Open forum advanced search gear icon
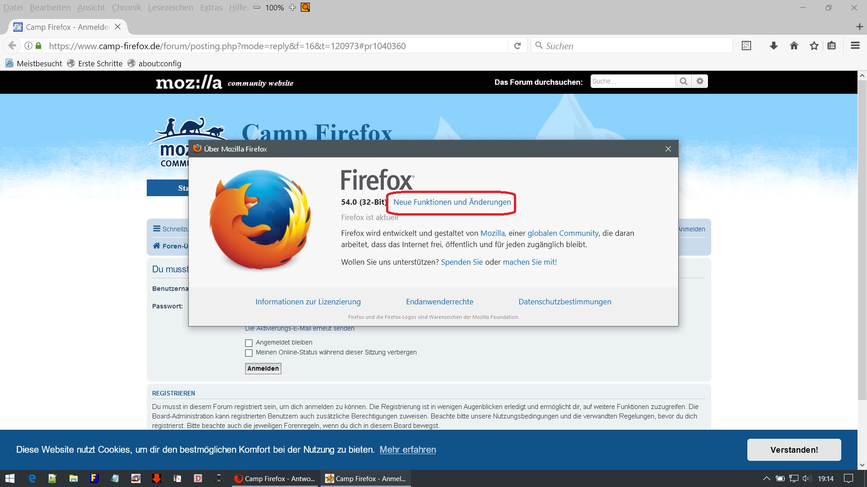Viewport: 867px width, 487px height. coord(700,81)
